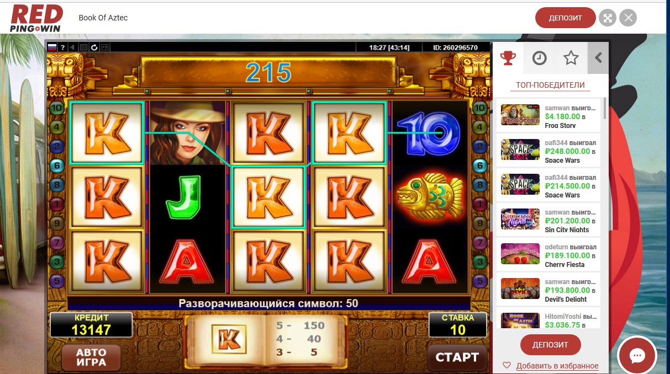Screen dimensions: 670x374
Task: Click the Red PingWin logo
Action: click(x=36, y=18)
